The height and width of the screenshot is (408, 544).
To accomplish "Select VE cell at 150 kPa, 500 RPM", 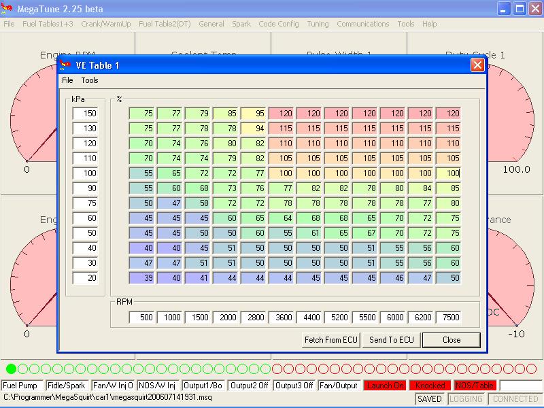I will (x=141, y=114).
